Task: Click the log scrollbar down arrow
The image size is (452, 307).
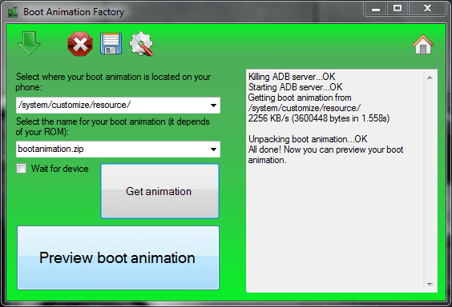Action: point(430,285)
